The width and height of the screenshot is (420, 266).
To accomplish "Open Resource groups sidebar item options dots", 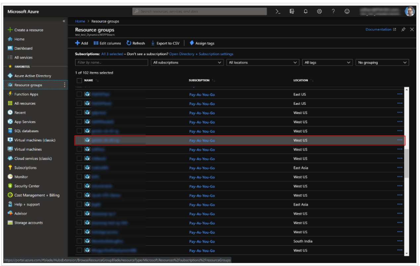I will click(x=64, y=85).
